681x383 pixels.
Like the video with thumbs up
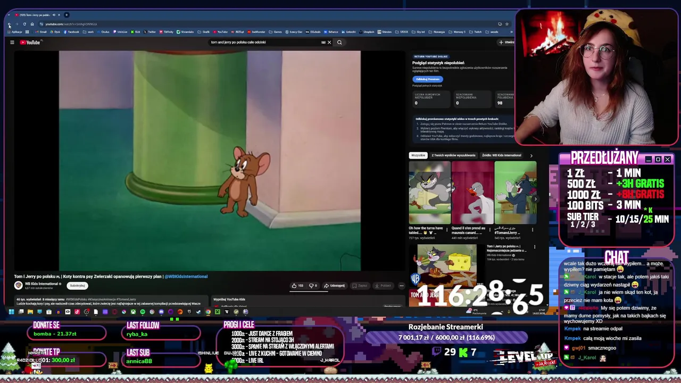coord(297,286)
